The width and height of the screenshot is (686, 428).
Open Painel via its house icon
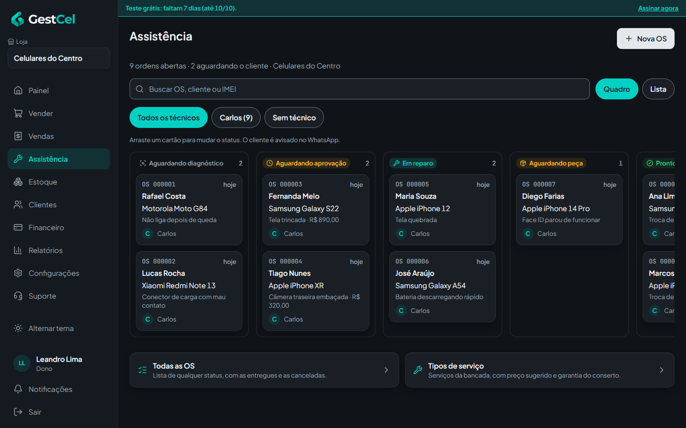(18, 90)
